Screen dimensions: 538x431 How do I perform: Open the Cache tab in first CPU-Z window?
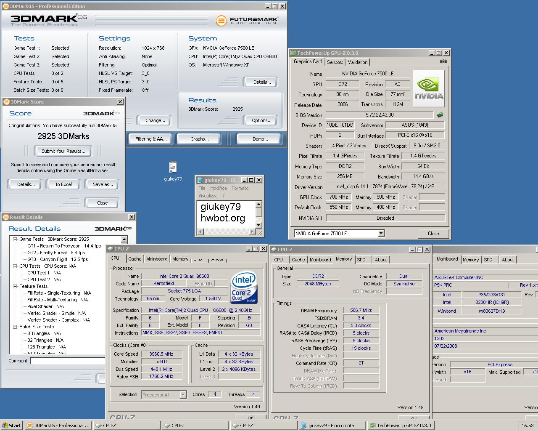click(x=135, y=259)
